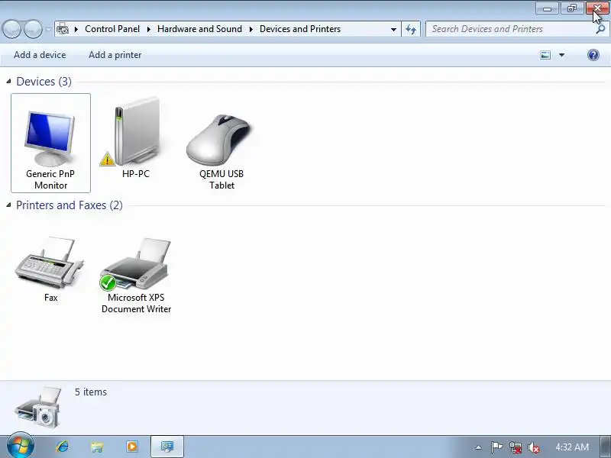
Task: Click the muted volume tray icon
Action: tap(533, 447)
